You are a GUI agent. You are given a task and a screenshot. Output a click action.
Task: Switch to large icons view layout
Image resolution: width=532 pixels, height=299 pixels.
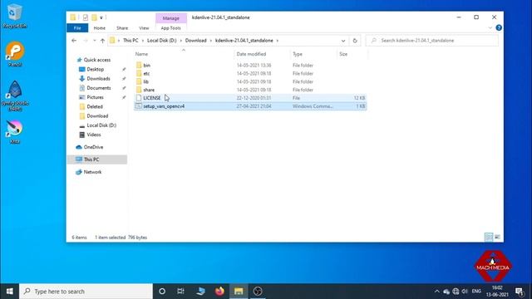[497, 238]
